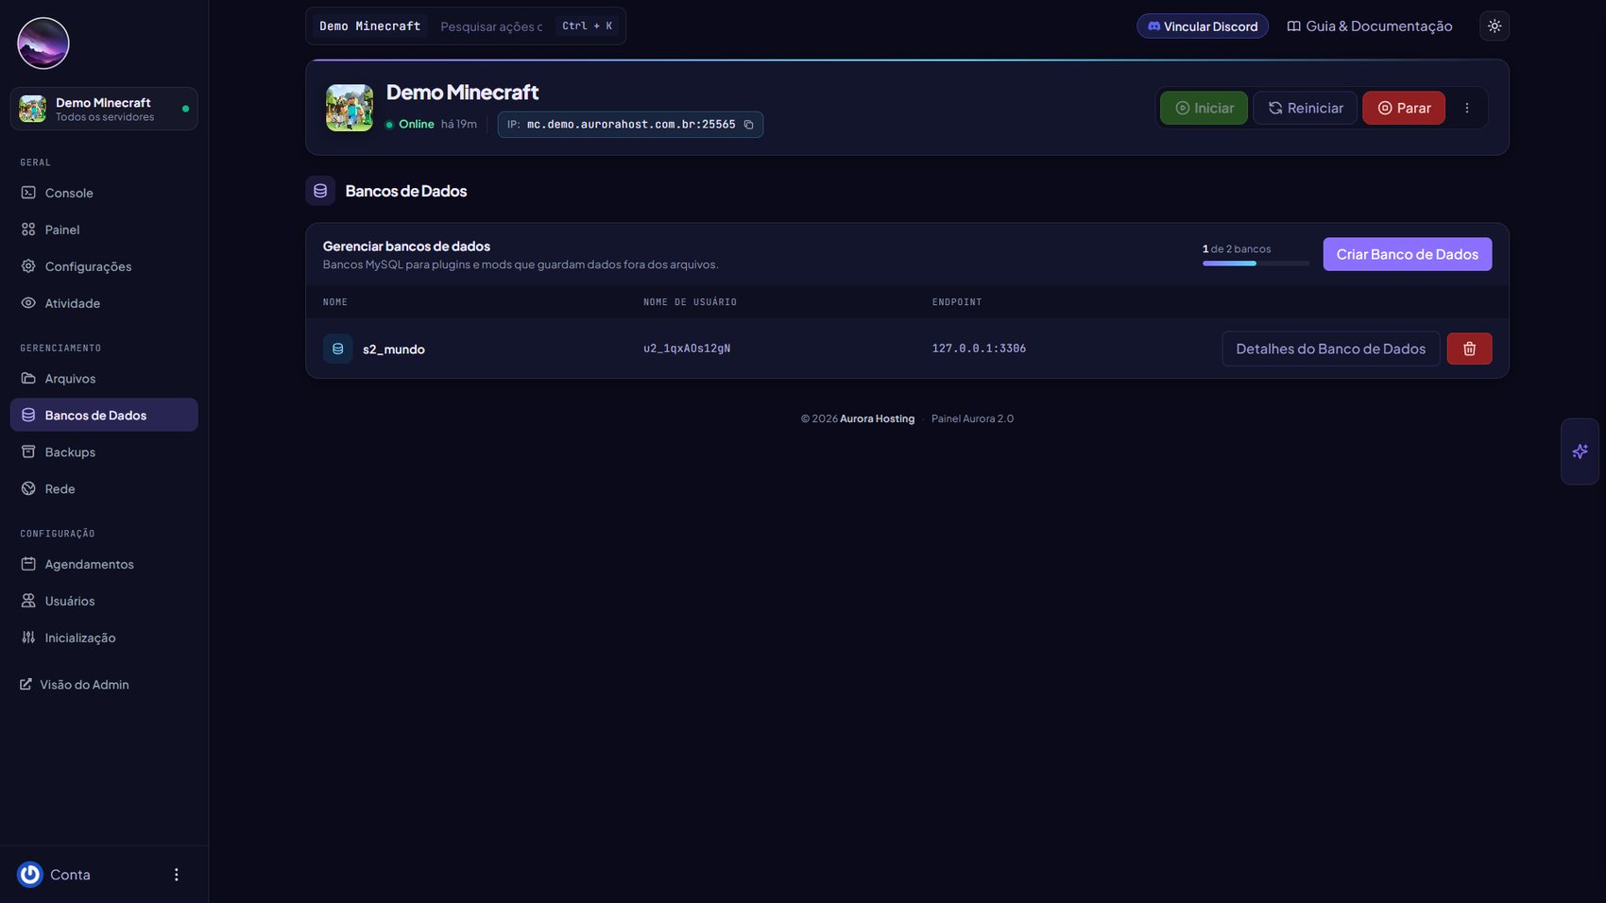Open Agendamentos schedules
1606x903 pixels.
[104, 564]
